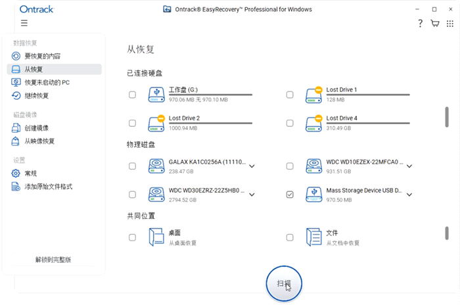Viewport: 460px width, 305px height.
Task: Click the 创建镜像 sidebar icon
Action: pos(16,128)
